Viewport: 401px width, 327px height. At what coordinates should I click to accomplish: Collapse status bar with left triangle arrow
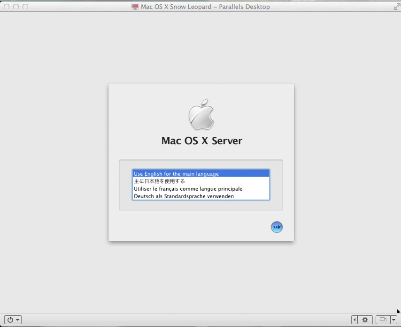[x=355, y=320]
